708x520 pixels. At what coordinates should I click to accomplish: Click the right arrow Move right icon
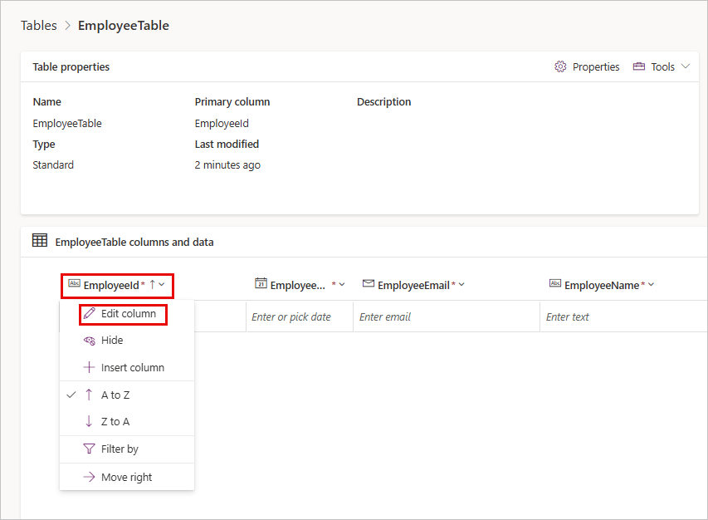[89, 477]
